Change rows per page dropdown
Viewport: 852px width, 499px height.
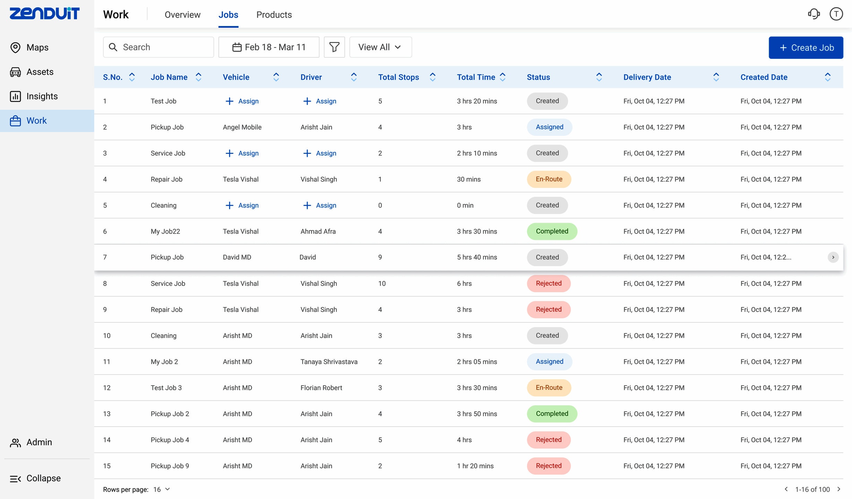(x=162, y=489)
